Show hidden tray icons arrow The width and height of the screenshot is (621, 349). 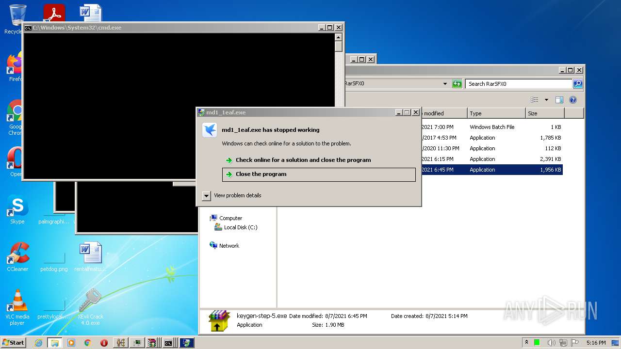coord(527,343)
